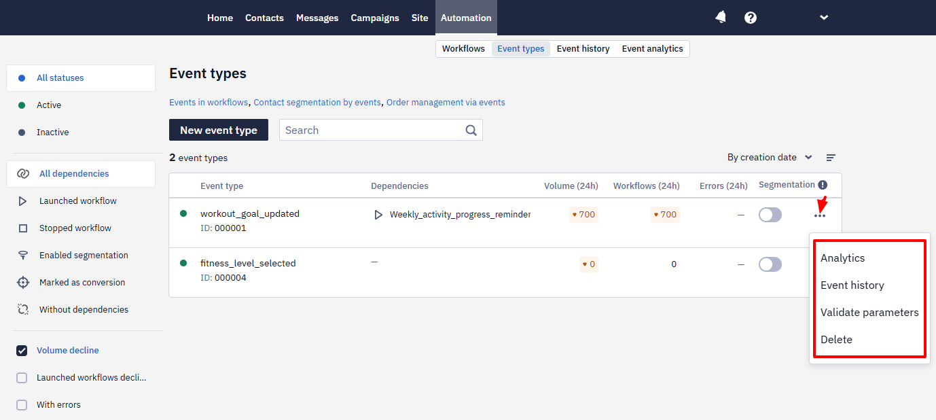Click green status dot of workout_goal_updated
Screen dimensions: 936x420
click(183, 213)
